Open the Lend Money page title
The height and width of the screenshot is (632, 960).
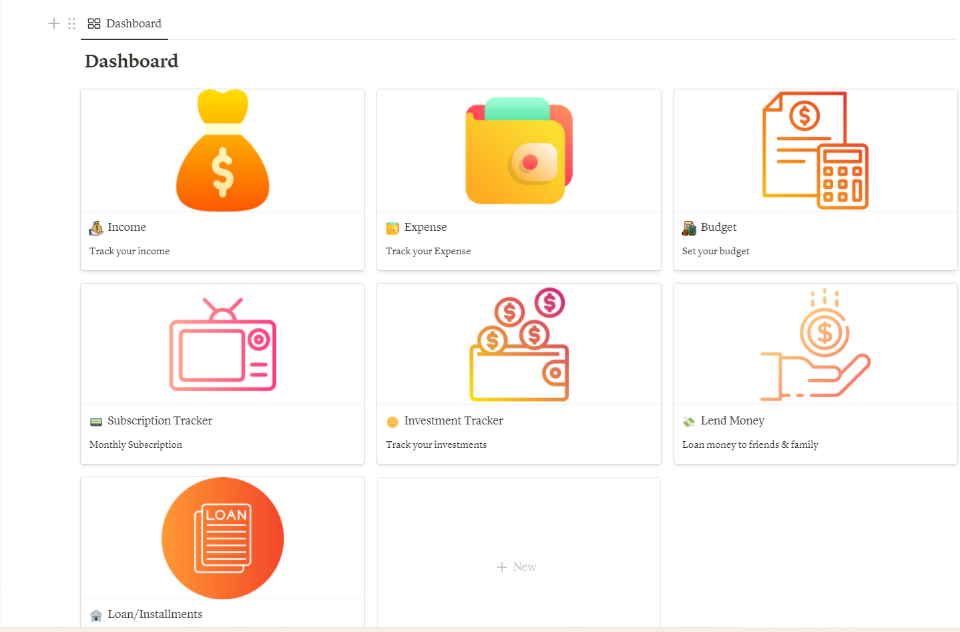click(x=732, y=420)
